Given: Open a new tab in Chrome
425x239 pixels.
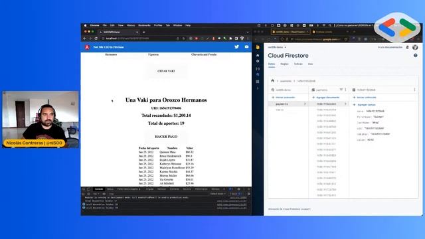Looking at the screenshot, I should coord(144,32).
